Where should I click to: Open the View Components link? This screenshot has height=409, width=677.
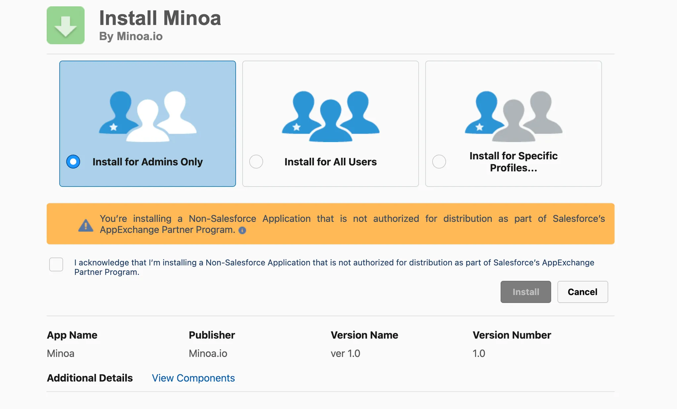193,378
